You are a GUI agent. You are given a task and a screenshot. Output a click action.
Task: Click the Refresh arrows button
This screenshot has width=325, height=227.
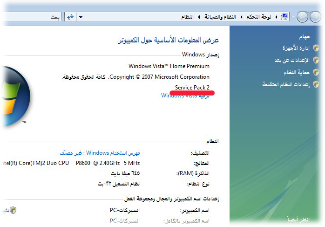pos(70,17)
